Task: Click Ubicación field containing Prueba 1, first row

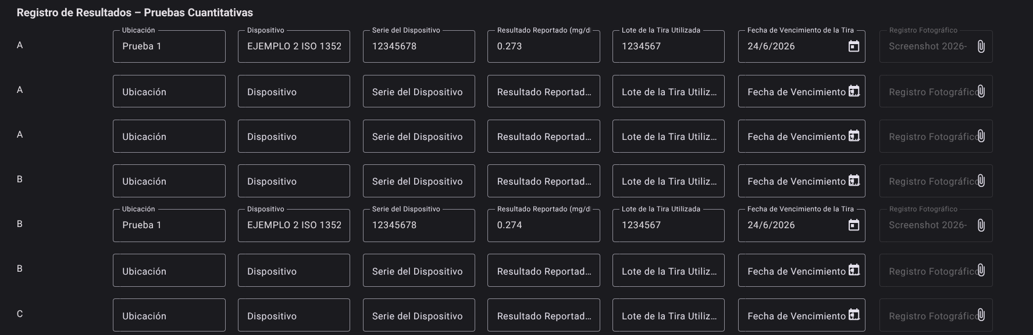Action: pos(169,46)
